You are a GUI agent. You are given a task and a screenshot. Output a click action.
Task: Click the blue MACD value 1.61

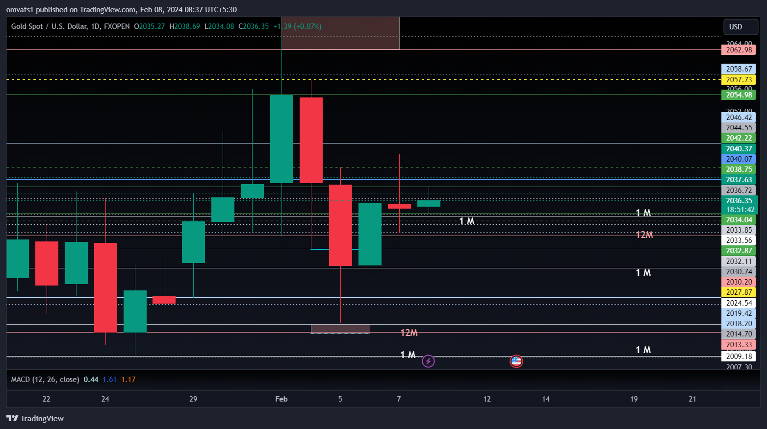pyautogui.click(x=109, y=380)
